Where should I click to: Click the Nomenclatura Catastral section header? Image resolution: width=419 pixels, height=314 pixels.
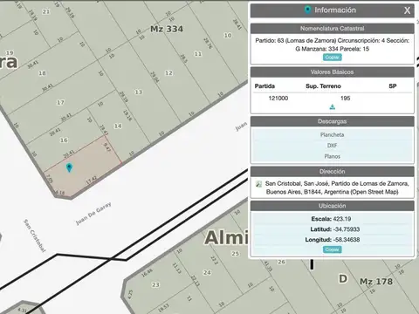(x=332, y=29)
